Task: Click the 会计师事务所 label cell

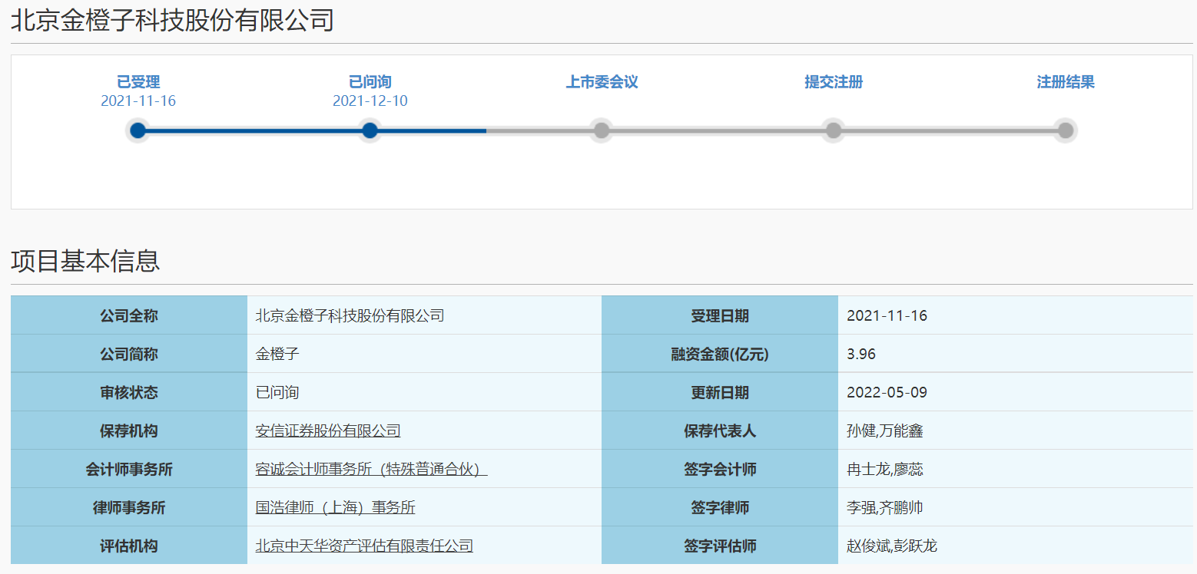Action: (129, 469)
